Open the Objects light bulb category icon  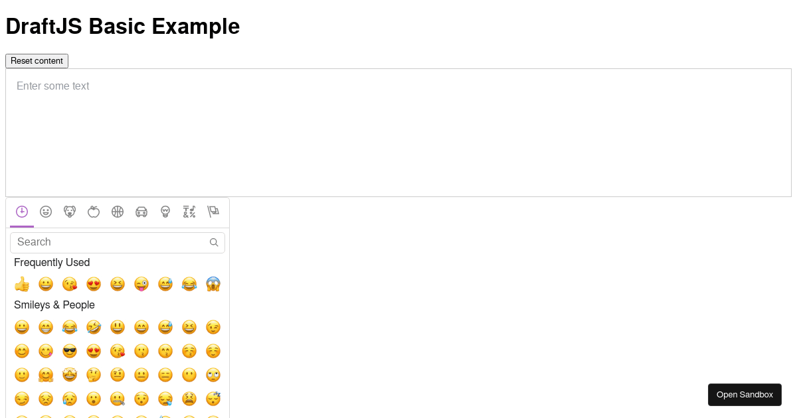[x=165, y=212]
